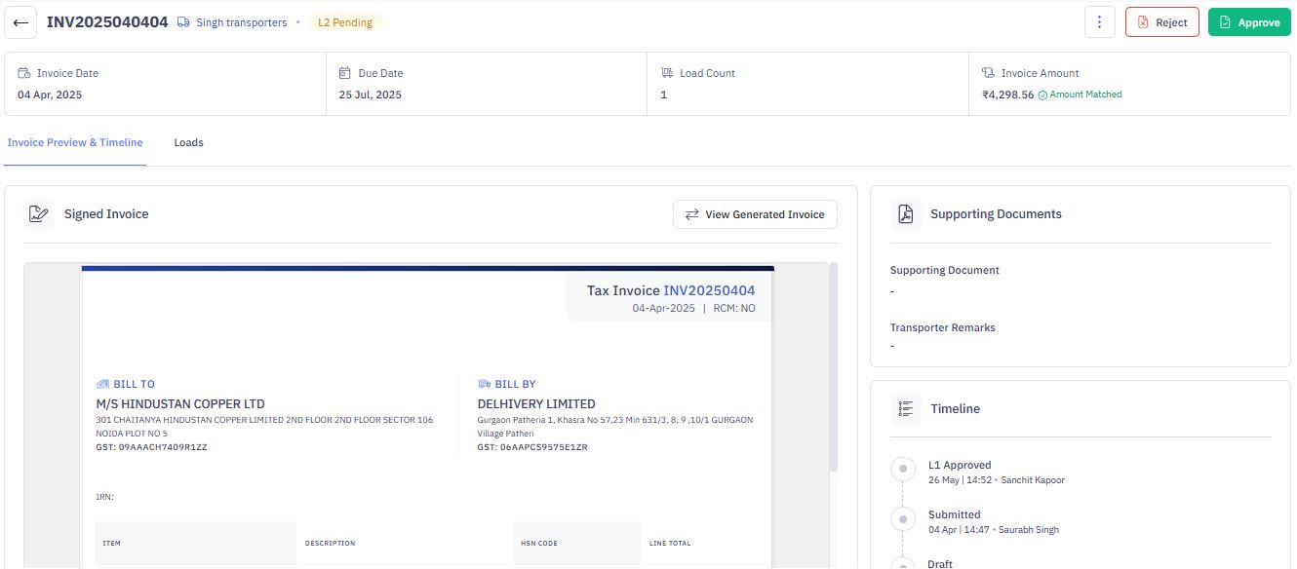Click the INV2025040404 page title
Screen dimensions: 1297x569
[x=107, y=21]
